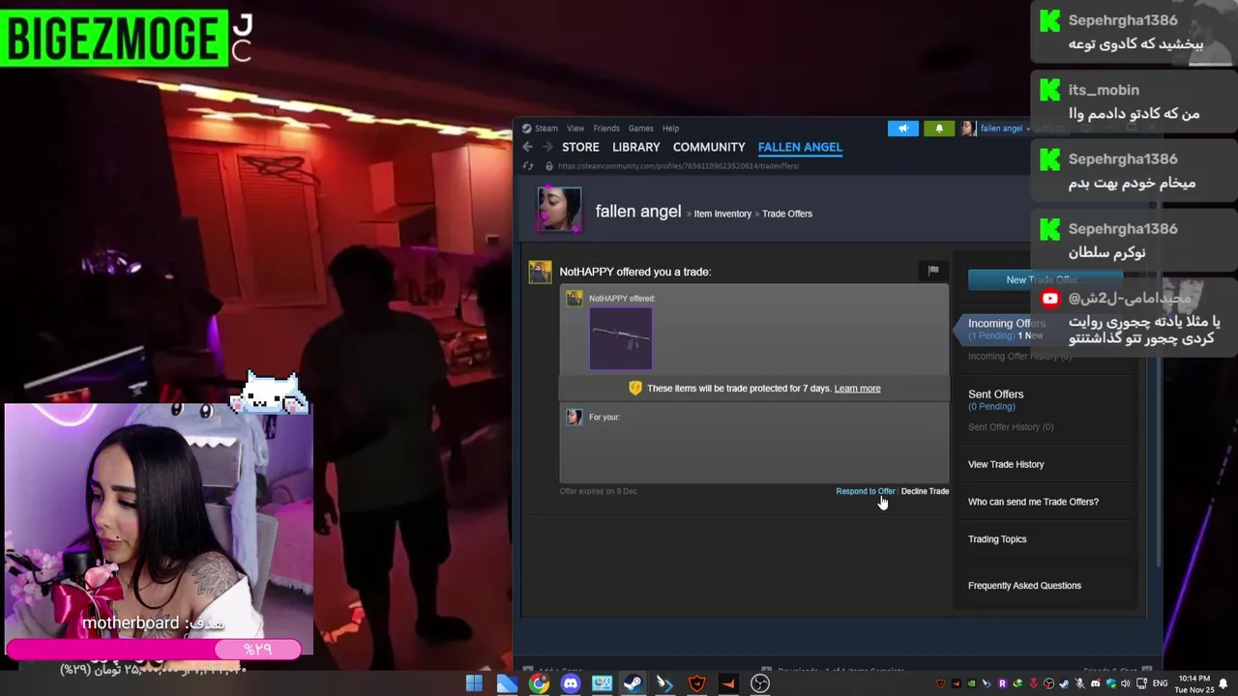Open Sent Offers section
Image resolution: width=1238 pixels, height=696 pixels.
click(x=995, y=394)
